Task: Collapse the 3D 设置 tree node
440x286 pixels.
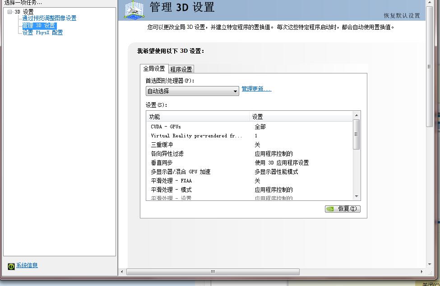Action: (9, 12)
